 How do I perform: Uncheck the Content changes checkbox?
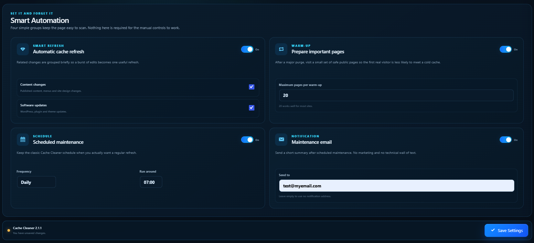251,87
